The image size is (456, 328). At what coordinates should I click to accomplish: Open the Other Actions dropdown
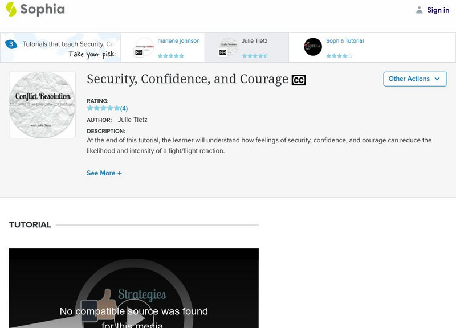pos(414,79)
